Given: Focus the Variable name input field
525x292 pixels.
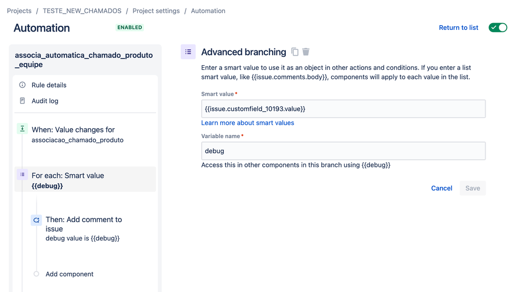Looking at the screenshot, I should click(343, 151).
